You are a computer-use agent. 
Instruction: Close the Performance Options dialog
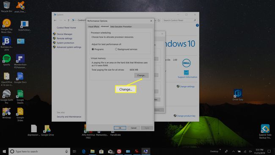tap(151, 21)
